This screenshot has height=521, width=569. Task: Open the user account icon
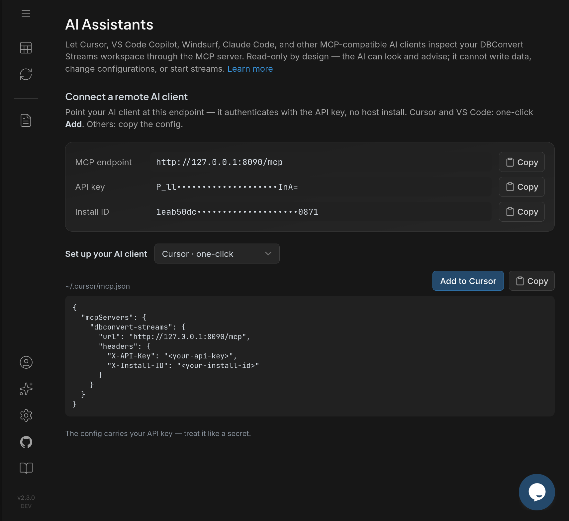click(26, 362)
